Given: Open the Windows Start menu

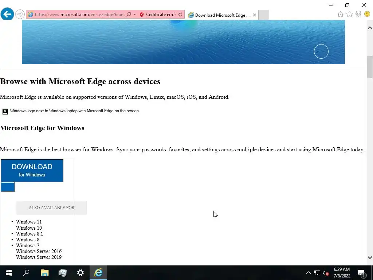Looking at the screenshot, I should coord(9,273).
